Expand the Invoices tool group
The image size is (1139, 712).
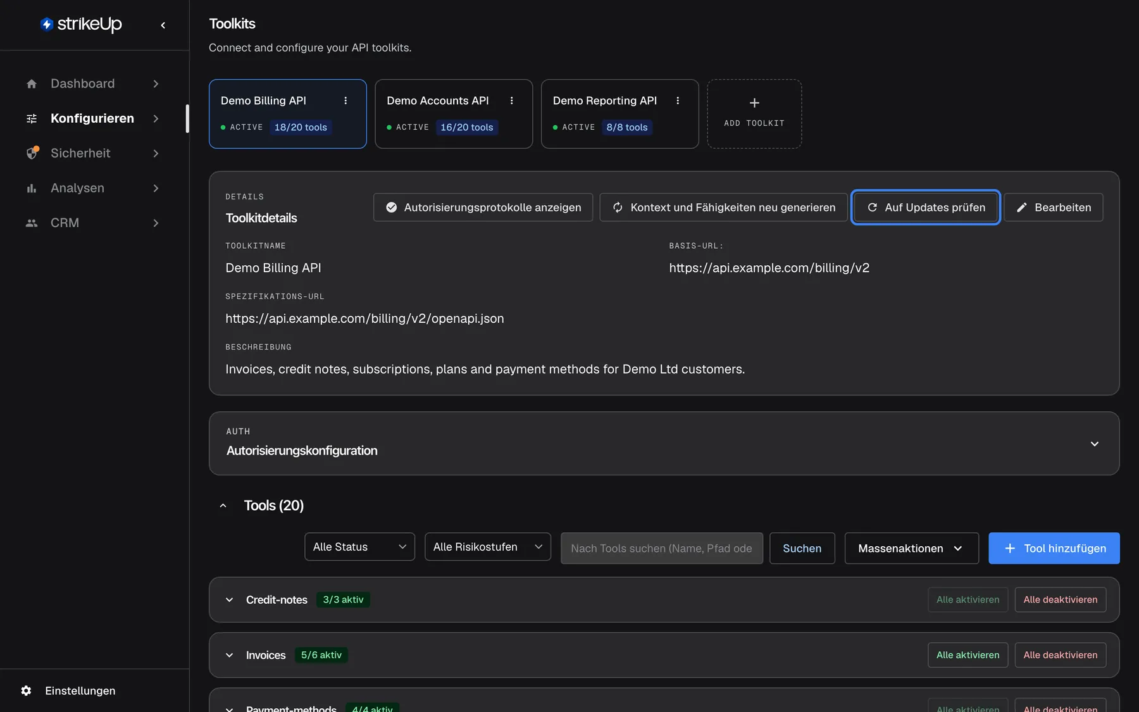coord(230,655)
